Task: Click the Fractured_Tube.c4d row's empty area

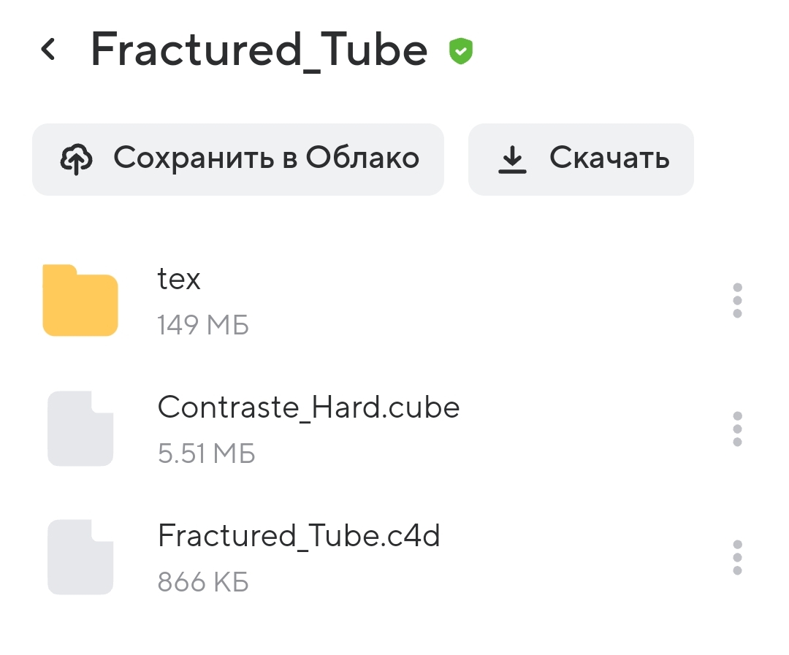Action: click(579, 557)
